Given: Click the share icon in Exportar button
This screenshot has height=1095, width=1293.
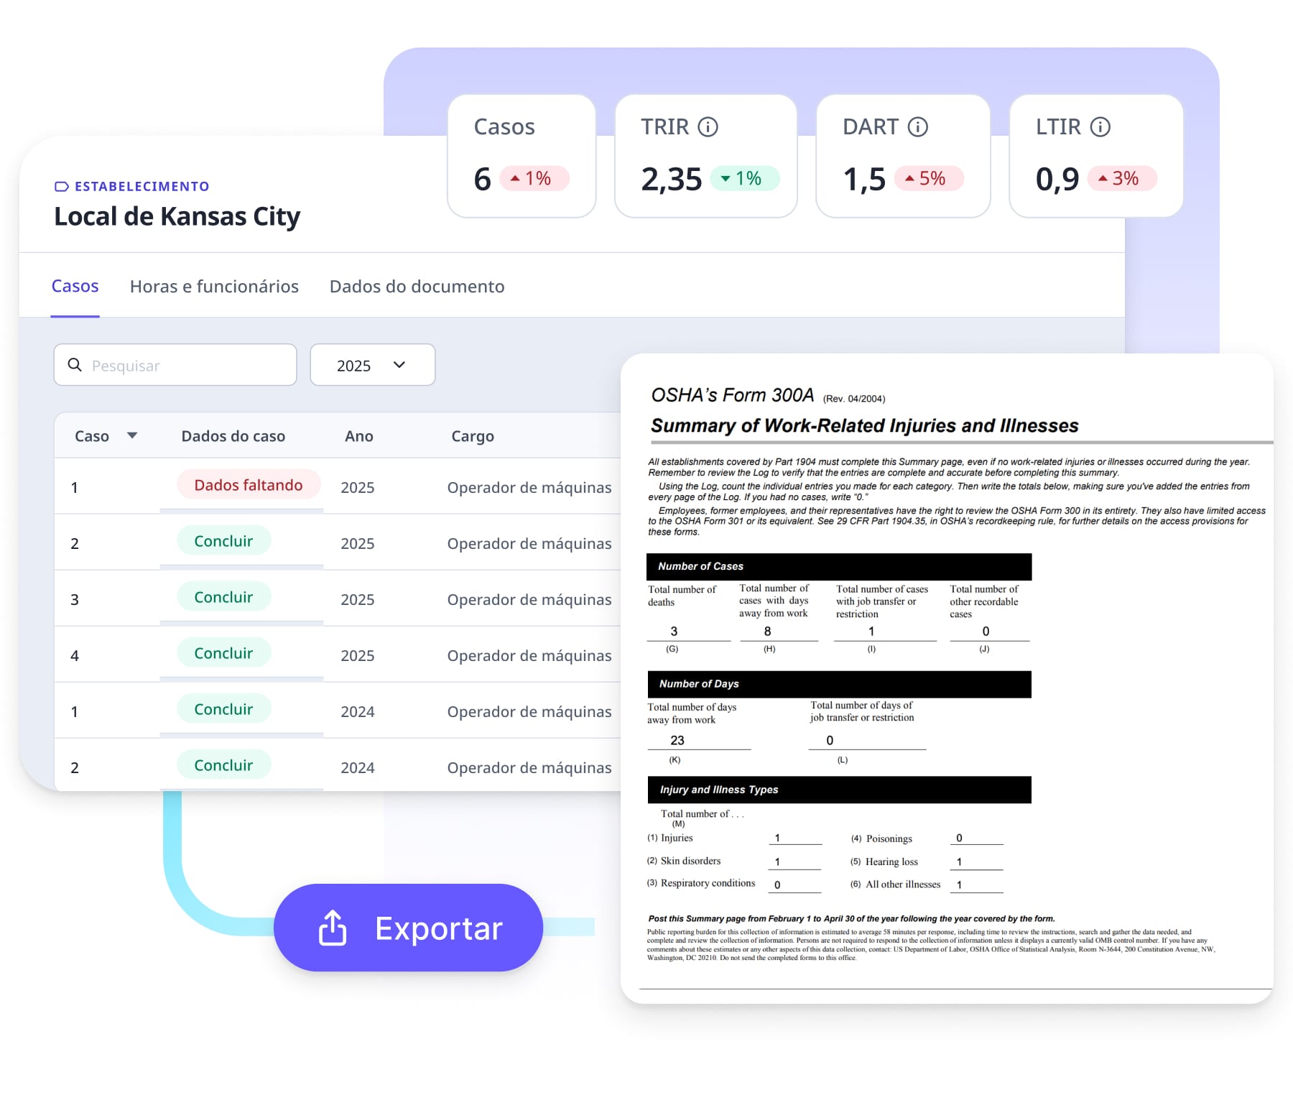Looking at the screenshot, I should click(333, 928).
